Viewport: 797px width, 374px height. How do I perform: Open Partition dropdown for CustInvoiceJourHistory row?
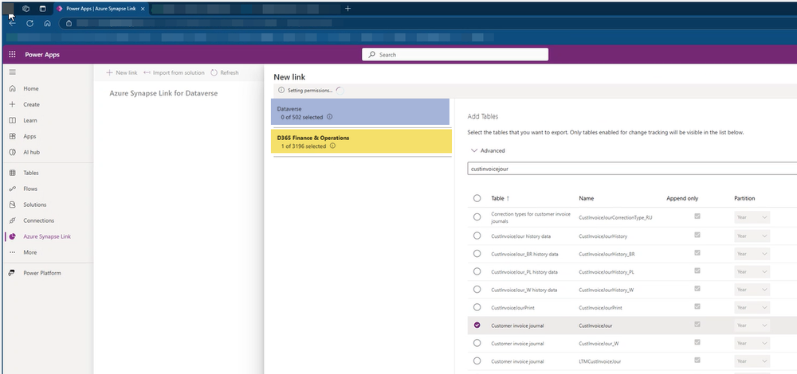pos(752,236)
